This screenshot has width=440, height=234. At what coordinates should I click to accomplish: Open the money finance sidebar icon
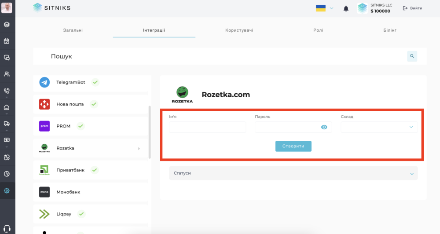pyautogui.click(x=7, y=140)
